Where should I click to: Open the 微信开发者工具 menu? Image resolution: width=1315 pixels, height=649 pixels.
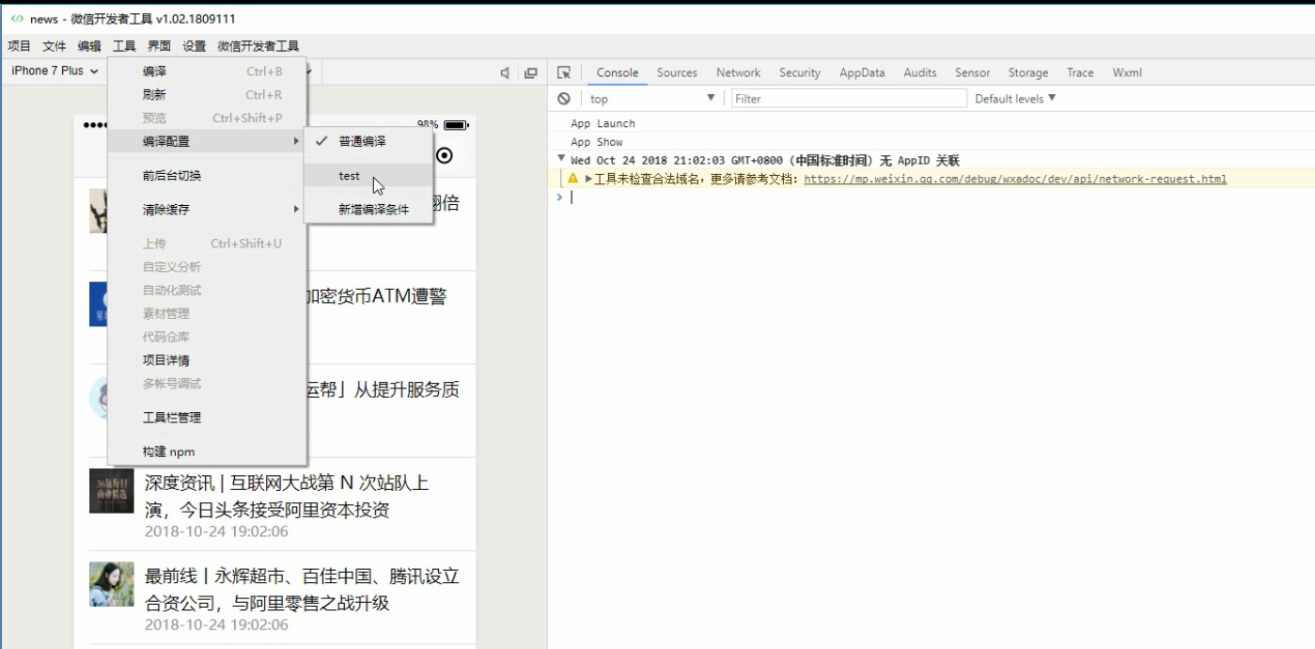(x=258, y=46)
